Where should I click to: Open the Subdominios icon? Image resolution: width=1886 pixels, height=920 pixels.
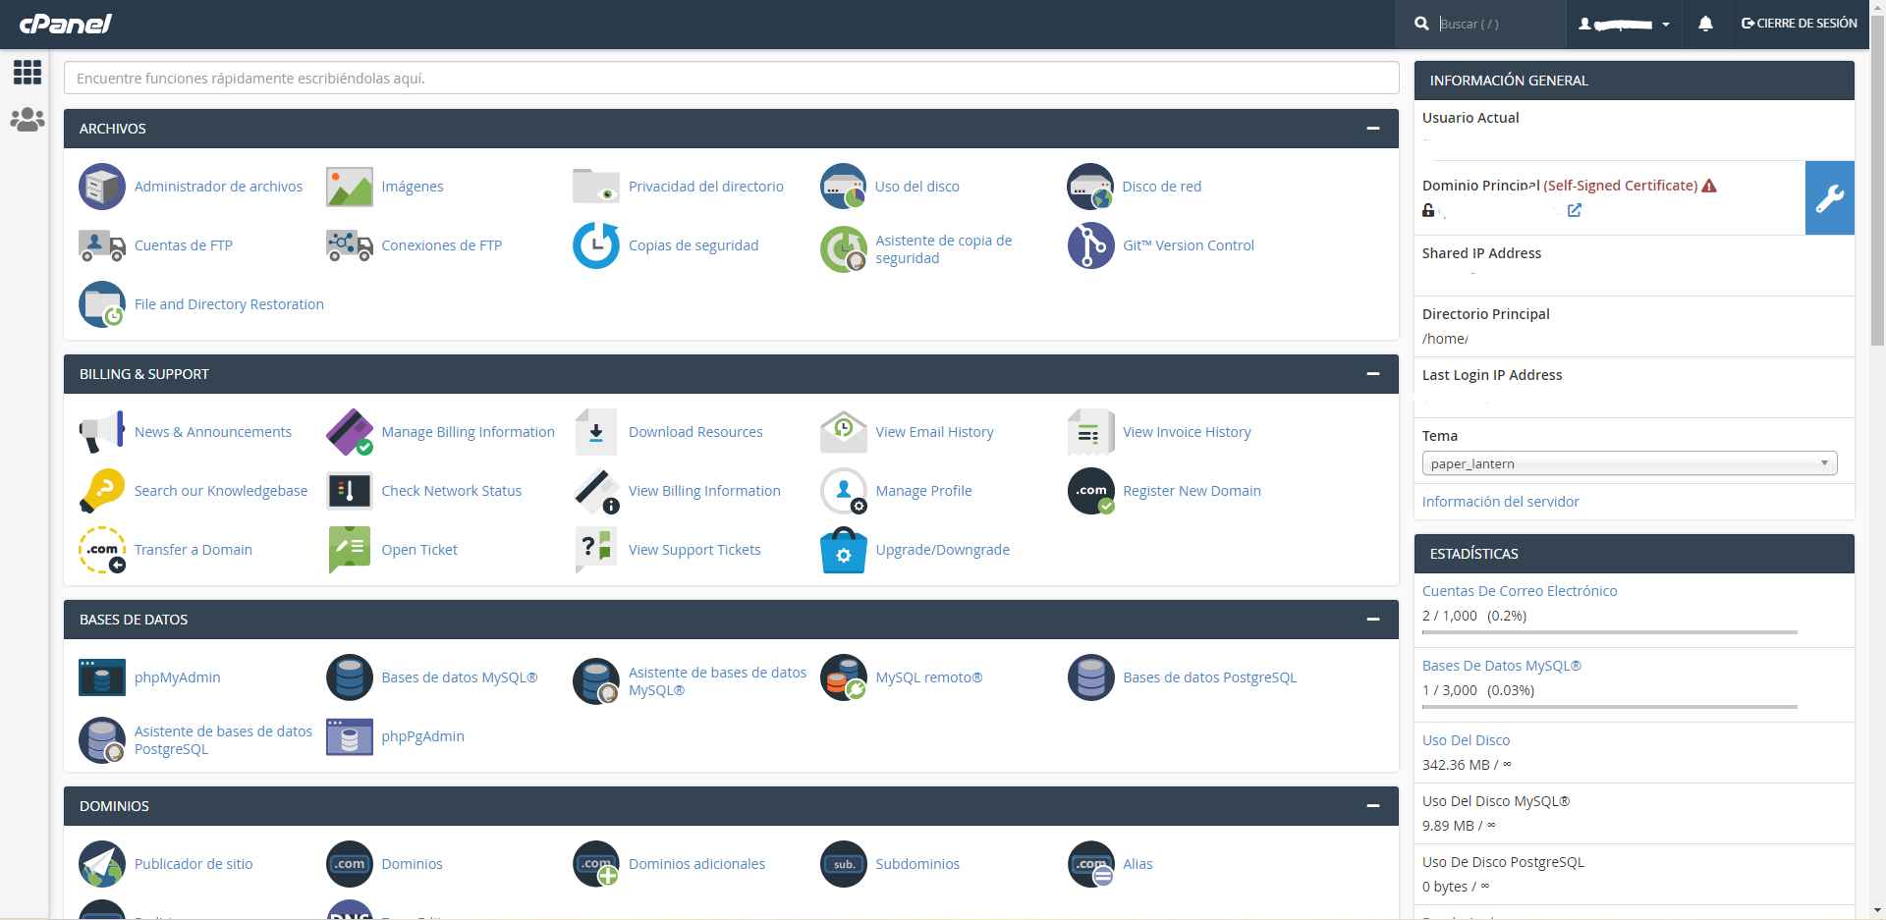[844, 864]
